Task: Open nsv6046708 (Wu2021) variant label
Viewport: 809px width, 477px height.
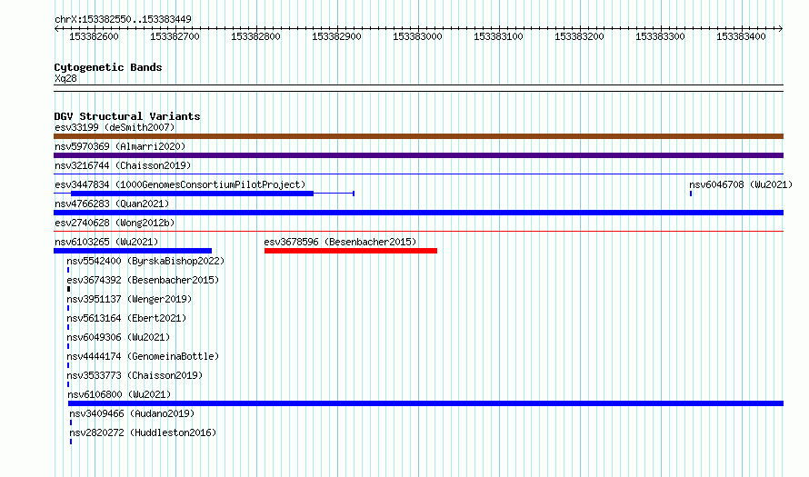Action: 741,184
